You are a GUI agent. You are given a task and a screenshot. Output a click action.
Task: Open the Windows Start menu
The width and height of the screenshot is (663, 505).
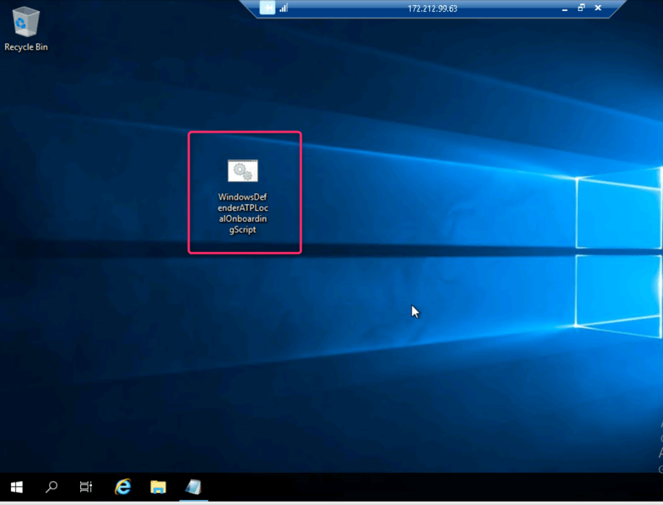(x=16, y=487)
